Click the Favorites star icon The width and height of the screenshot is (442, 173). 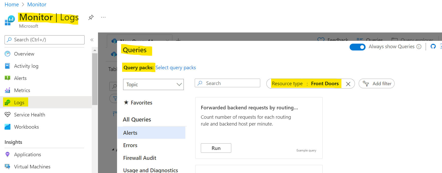coord(126,102)
